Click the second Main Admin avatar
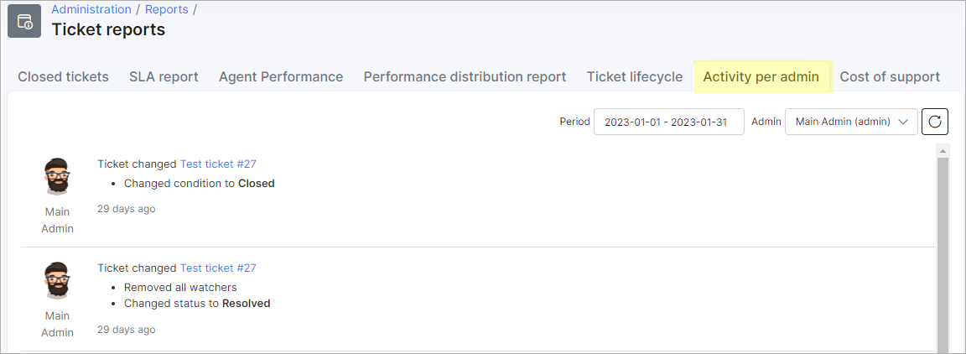 point(57,281)
